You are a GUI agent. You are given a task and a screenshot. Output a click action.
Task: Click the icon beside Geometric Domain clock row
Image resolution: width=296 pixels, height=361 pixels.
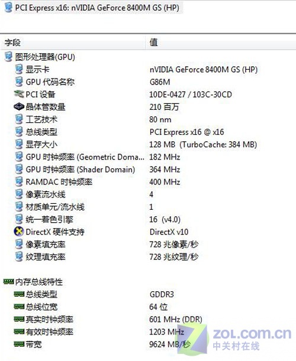coord(19,157)
